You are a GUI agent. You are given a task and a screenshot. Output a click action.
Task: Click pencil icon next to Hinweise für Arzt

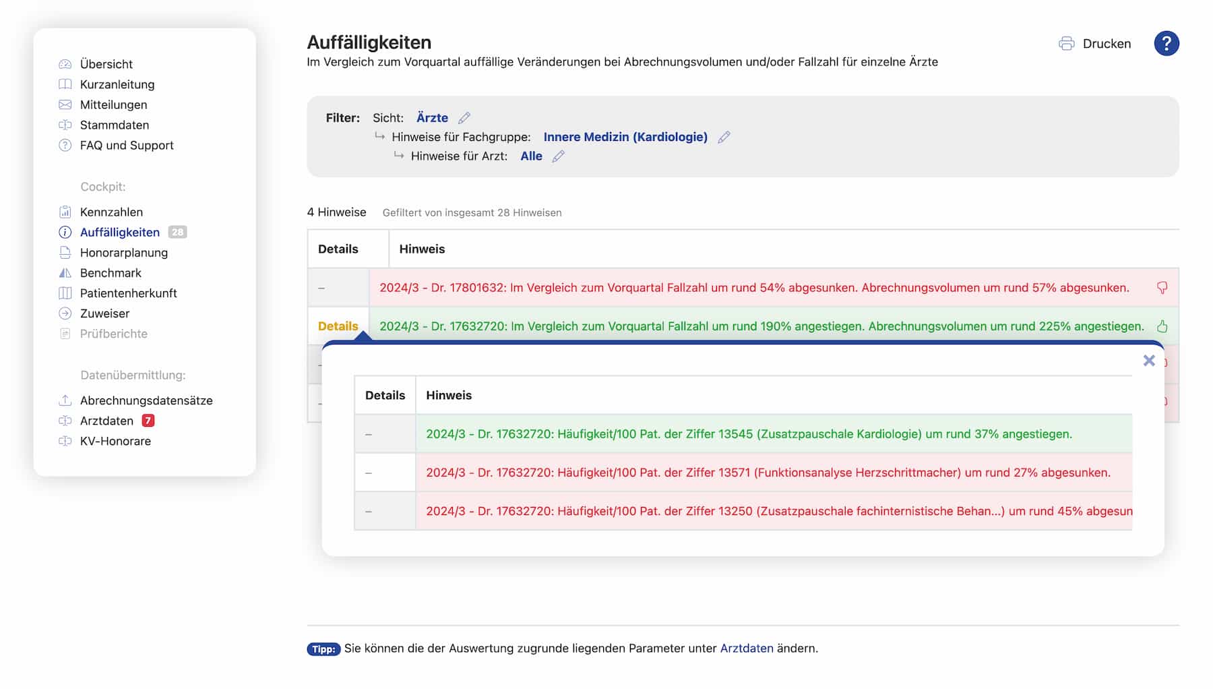558,156
